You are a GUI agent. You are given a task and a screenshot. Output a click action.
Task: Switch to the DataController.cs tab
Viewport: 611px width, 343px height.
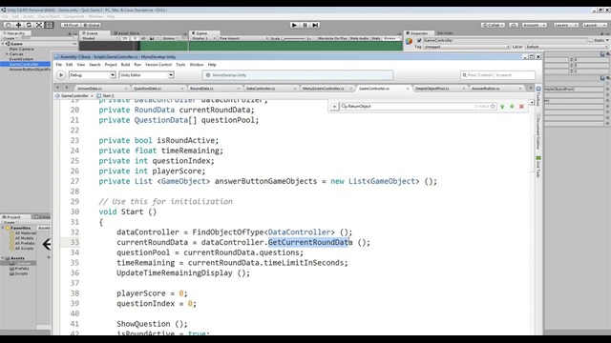pos(271,89)
